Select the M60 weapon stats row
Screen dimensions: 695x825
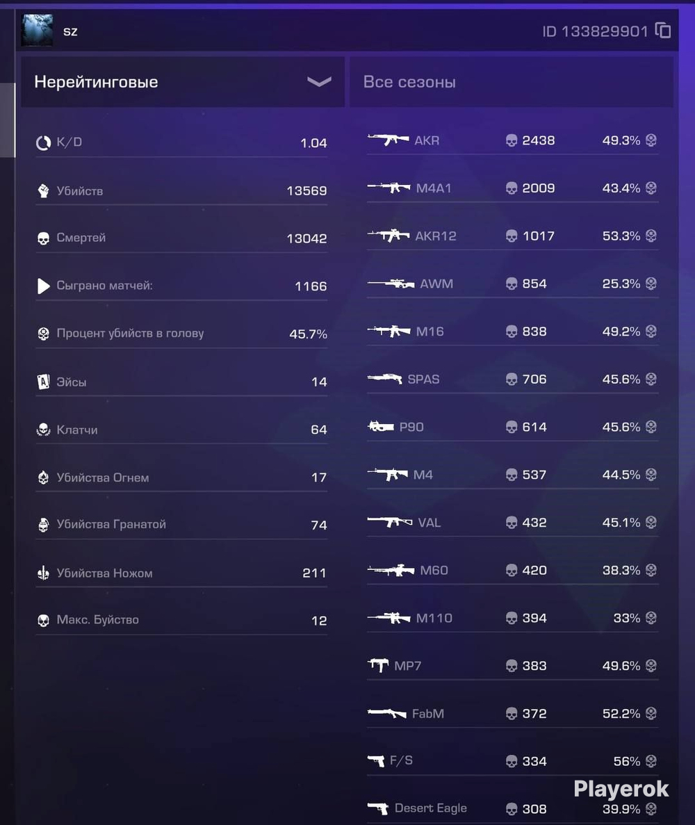[512, 571]
